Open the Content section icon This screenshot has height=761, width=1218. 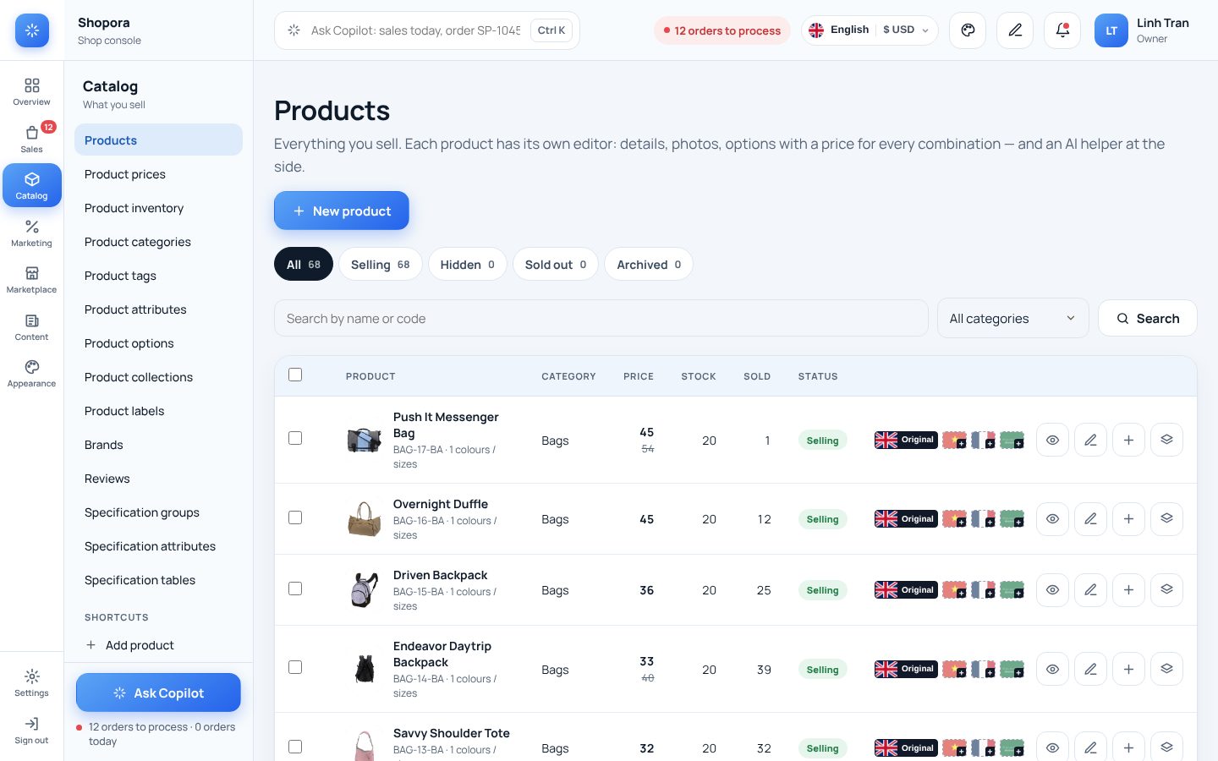click(x=31, y=326)
